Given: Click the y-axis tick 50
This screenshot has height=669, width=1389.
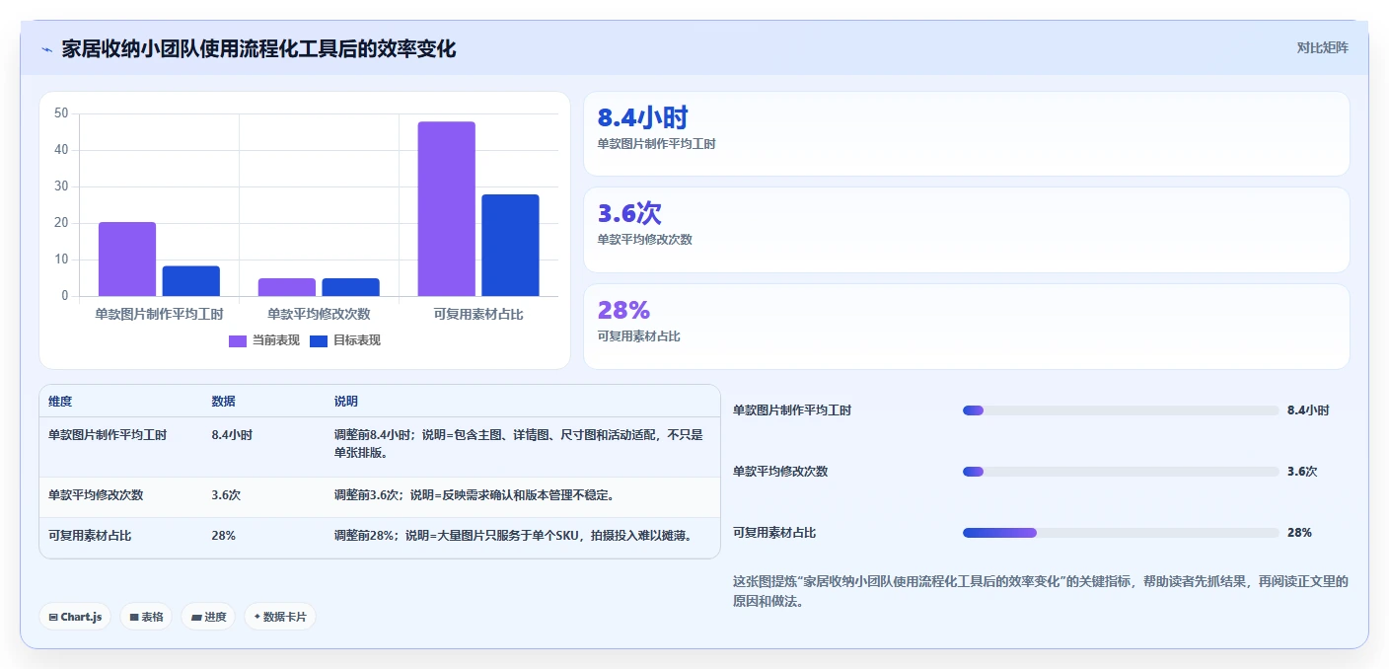Looking at the screenshot, I should [x=61, y=113].
